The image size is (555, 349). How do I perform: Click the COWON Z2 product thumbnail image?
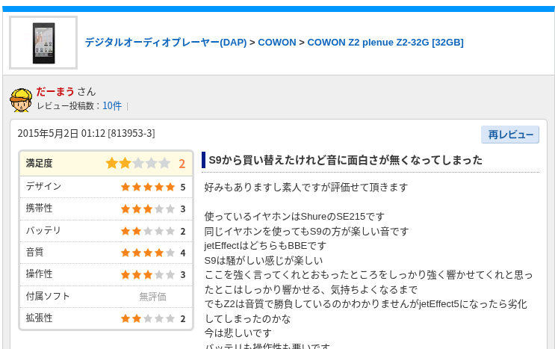point(43,43)
